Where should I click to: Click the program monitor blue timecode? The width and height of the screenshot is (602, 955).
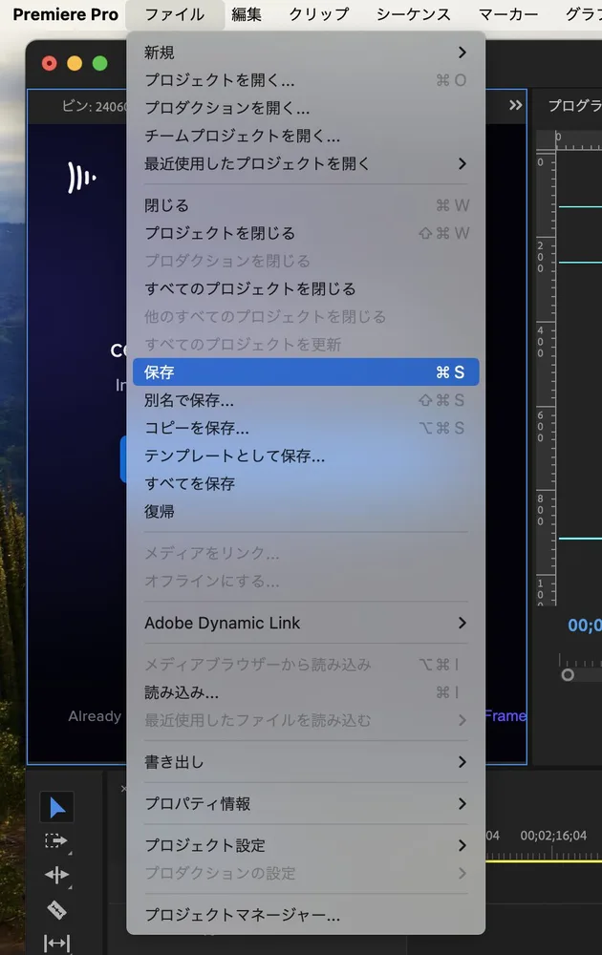[x=585, y=625]
